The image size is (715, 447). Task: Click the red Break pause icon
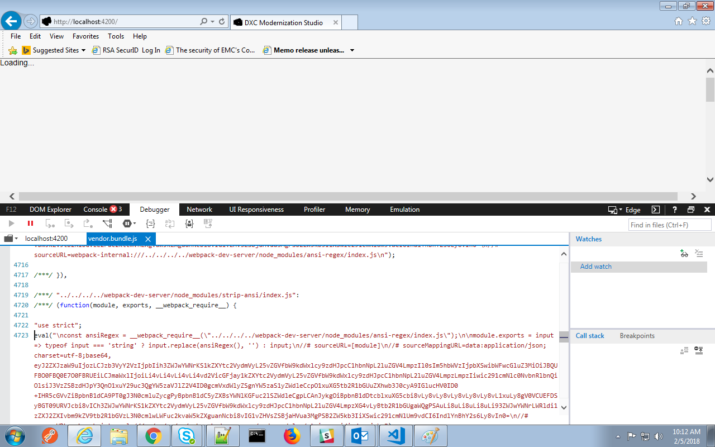point(31,223)
